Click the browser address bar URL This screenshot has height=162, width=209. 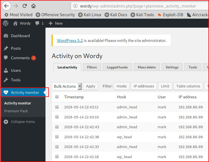(x=138, y=6)
